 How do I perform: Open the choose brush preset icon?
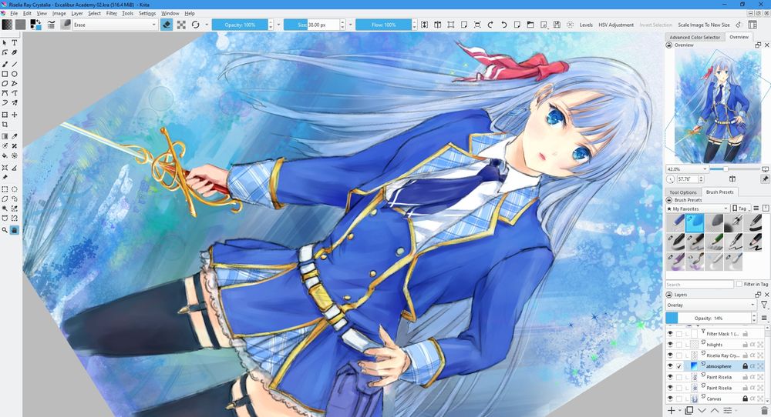[x=66, y=25]
